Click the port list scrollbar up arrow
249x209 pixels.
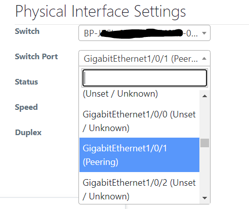click(x=204, y=96)
